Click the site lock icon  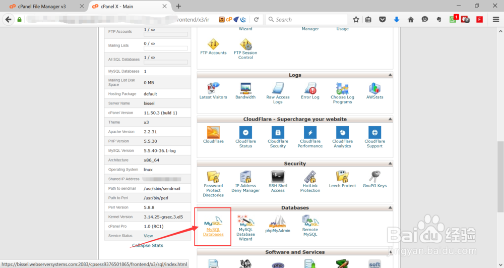(19, 20)
